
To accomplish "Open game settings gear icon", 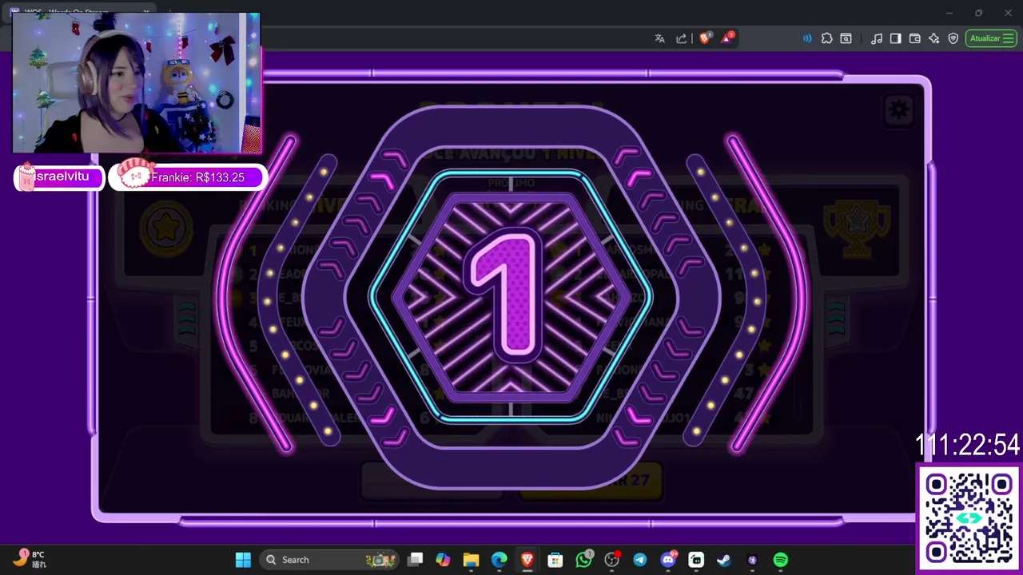I will click(x=899, y=109).
